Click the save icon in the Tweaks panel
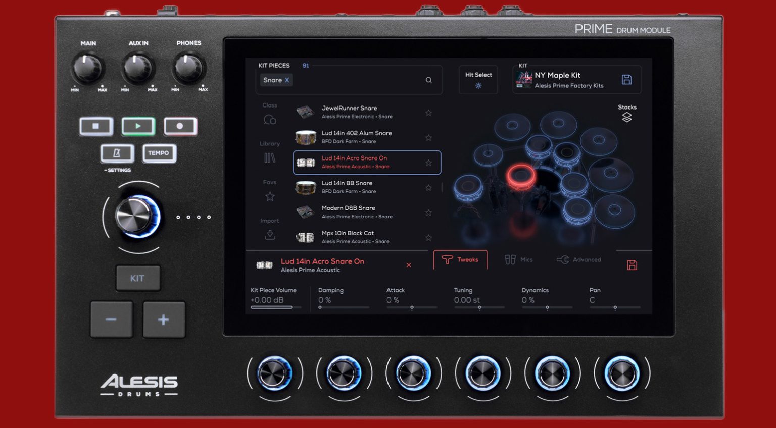 [x=633, y=264]
